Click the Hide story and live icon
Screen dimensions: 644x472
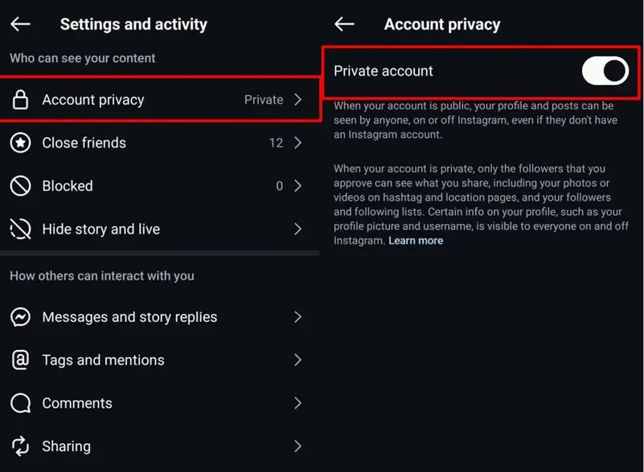coord(20,229)
